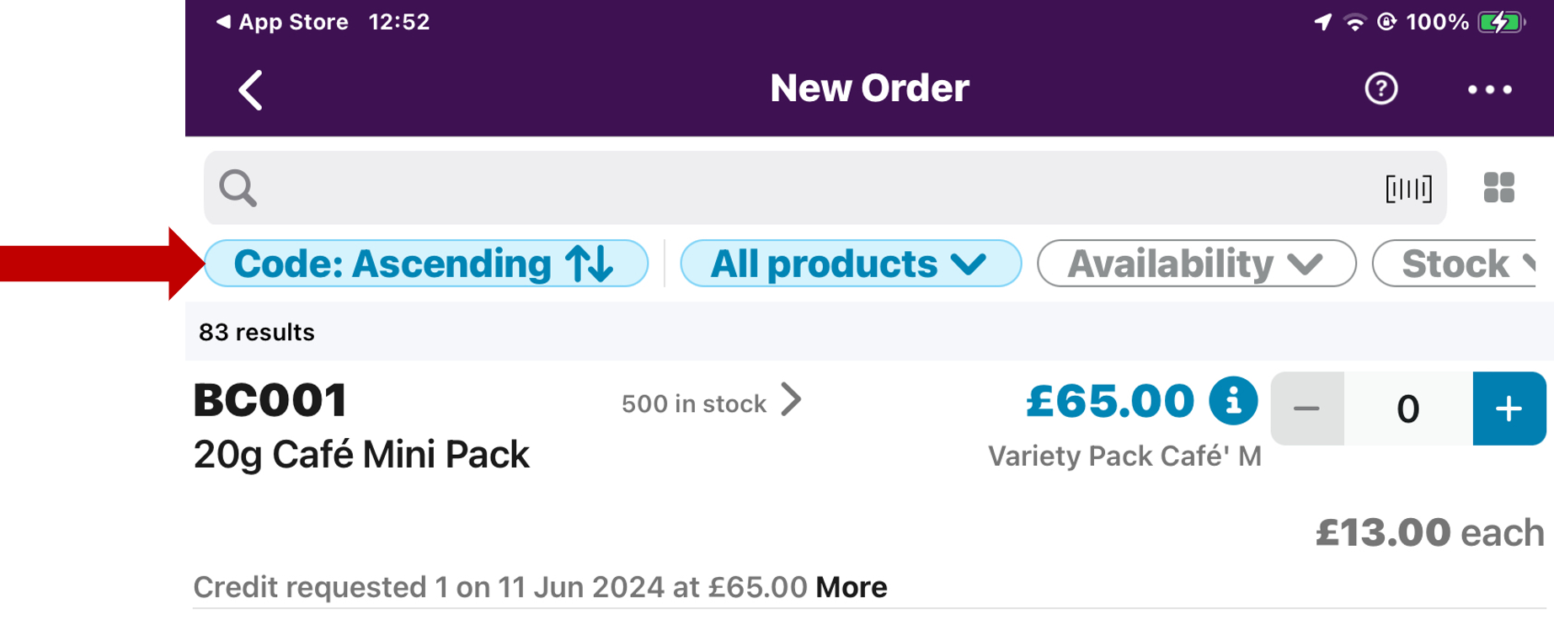Tap More on credit requested line

[851, 587]
